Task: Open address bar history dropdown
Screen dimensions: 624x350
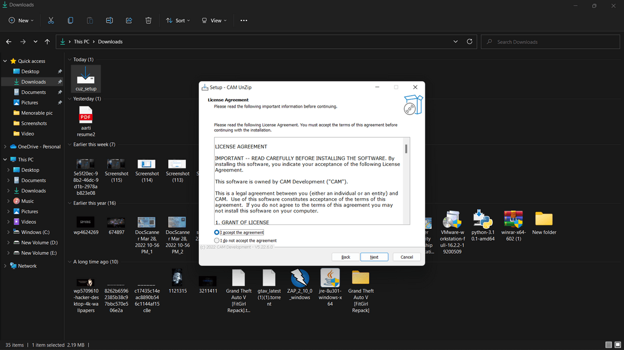Action: [x=456, y=42]
